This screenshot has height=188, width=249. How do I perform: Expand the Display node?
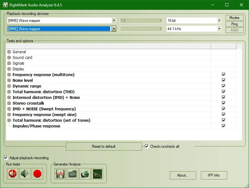coord(9,69)
